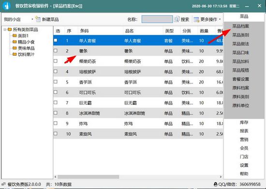Open the 库存 menu section

[244, 123]
